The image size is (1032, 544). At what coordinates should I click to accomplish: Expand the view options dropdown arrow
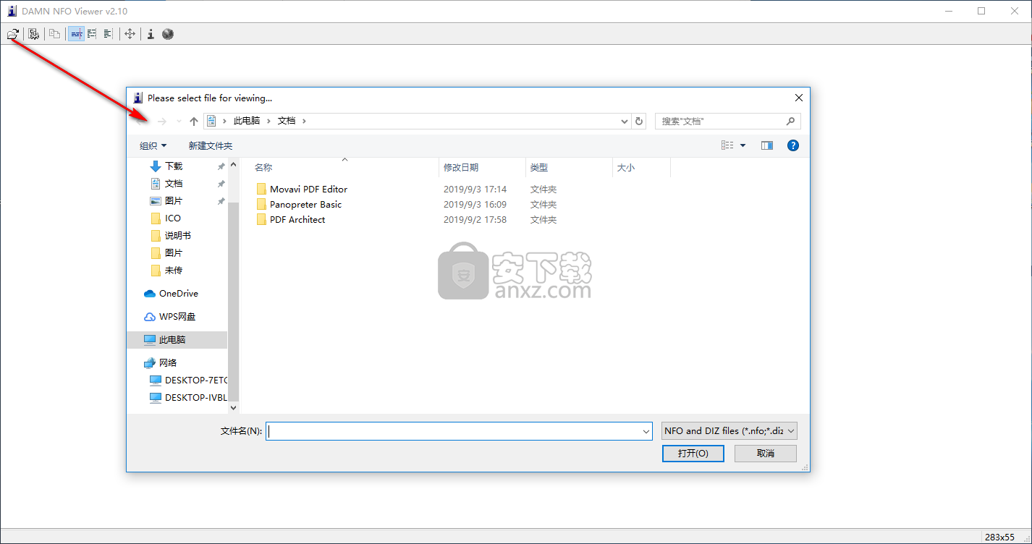click(743, 145)
